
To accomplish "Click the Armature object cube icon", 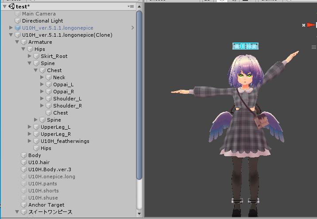I will pyautogui.click(x=24, y=42).
